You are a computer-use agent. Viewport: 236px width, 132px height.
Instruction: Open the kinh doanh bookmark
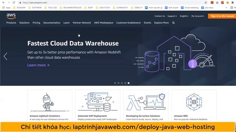[x=171, y=8]
